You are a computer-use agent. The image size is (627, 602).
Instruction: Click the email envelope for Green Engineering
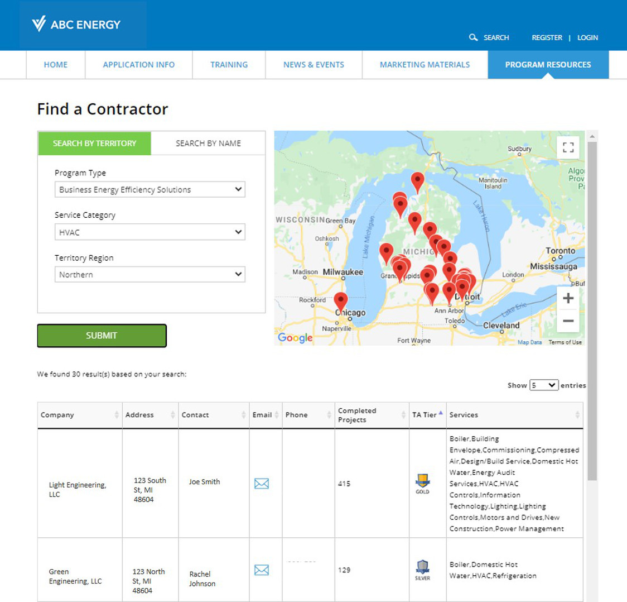pyautogui.click(x=262, y=570)
